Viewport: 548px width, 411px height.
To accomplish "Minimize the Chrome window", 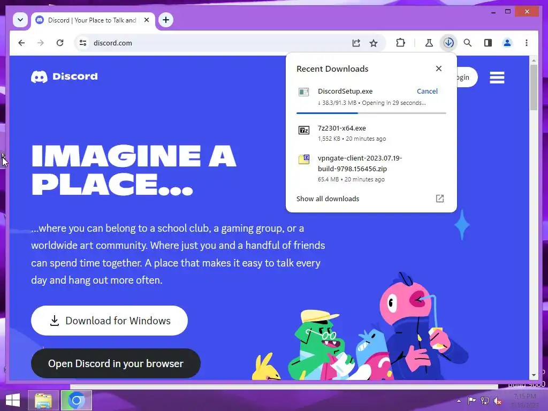I will pos(493,12).
